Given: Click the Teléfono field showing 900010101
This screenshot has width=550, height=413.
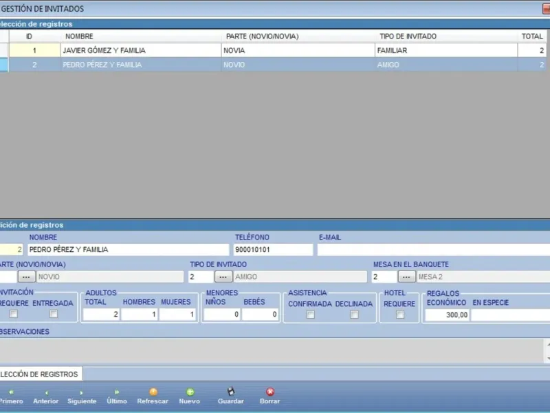Looking at the screenshot, I should click(273, 250).
